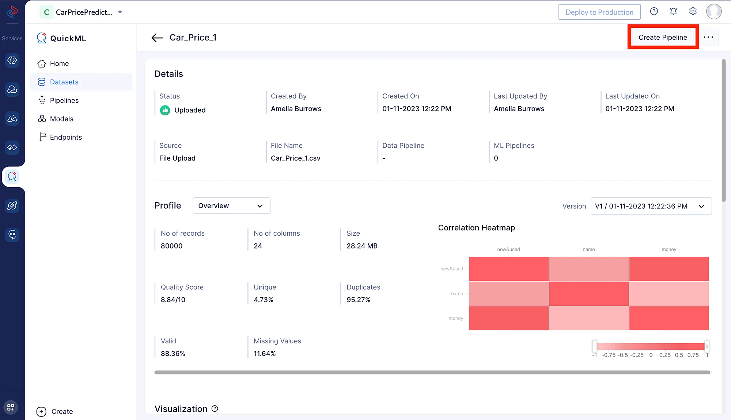
Task: Click the Duplicates value 95.27%
Action: (358, 300)
